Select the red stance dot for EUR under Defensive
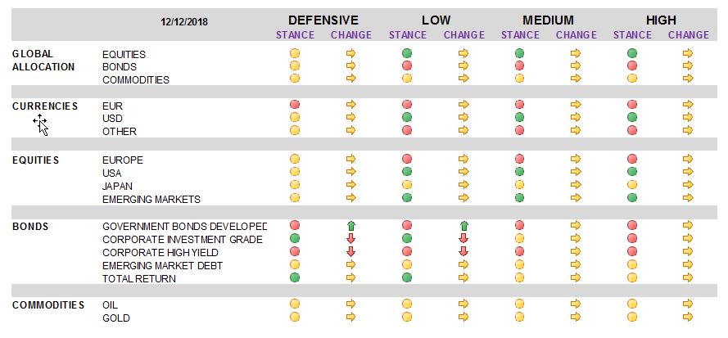 [x=294, y=105]
